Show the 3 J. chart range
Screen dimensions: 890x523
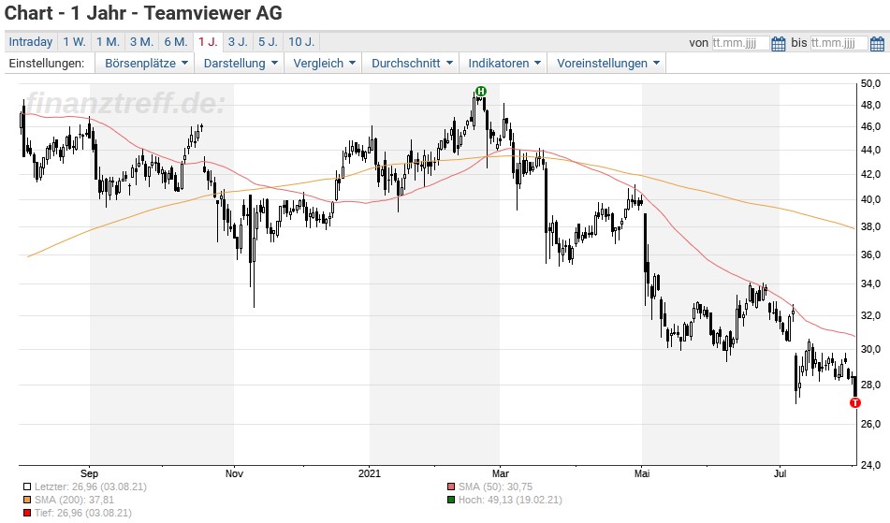[x=238, y=42]
